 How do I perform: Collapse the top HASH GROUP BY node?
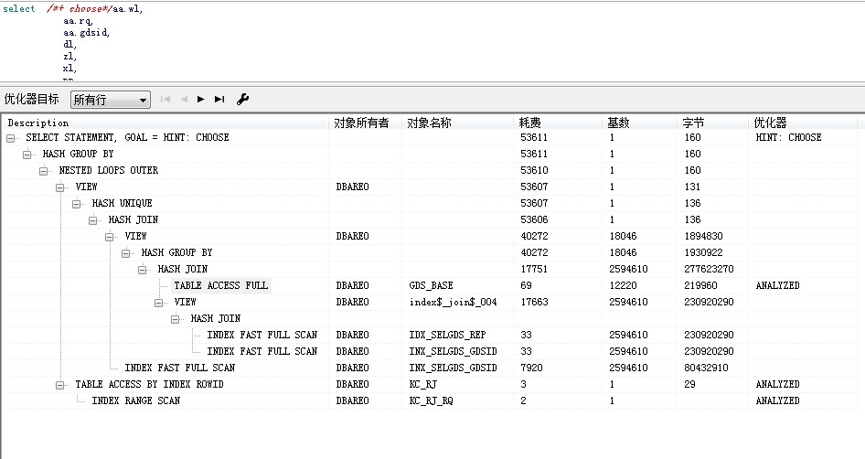click(x=27, y=155)
